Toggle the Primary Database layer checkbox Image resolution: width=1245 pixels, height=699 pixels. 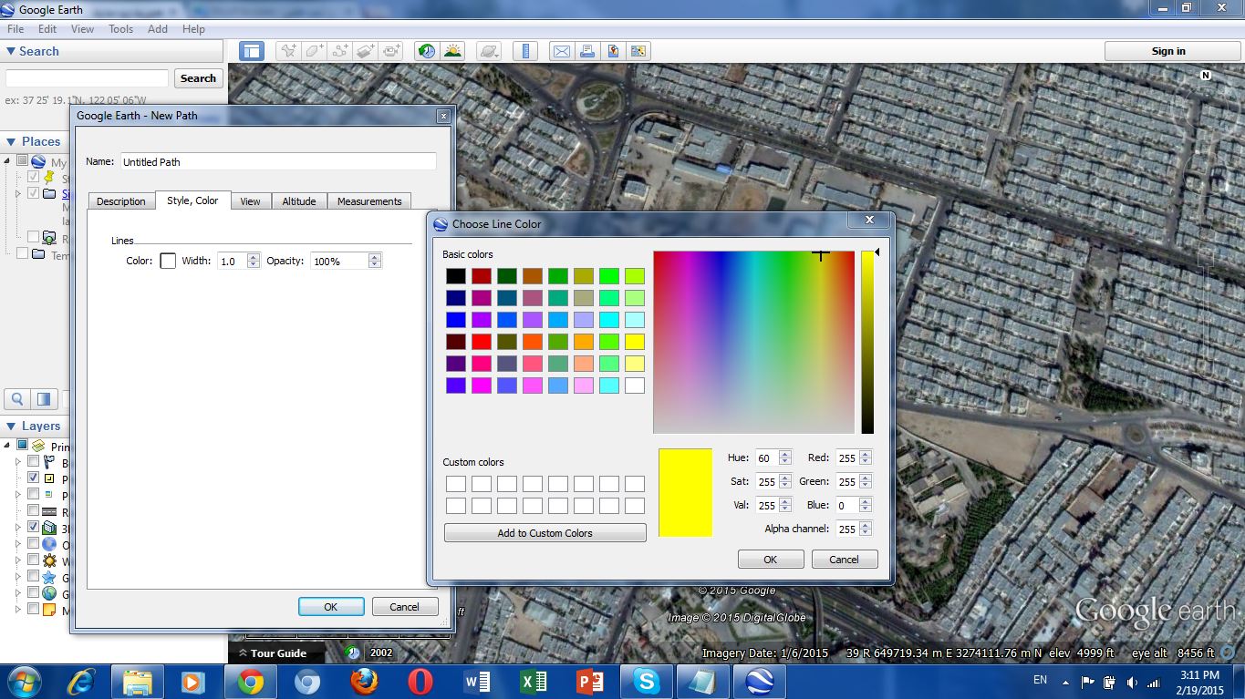22,446
